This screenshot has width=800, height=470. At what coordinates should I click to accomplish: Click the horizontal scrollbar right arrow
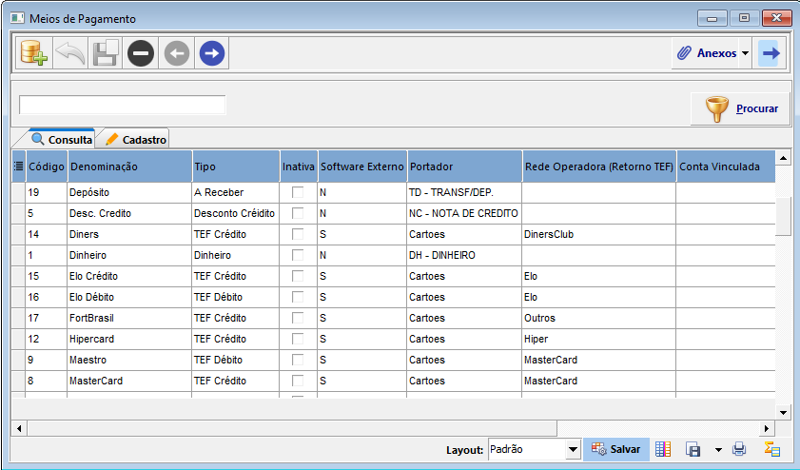click(x=767, y=428)
